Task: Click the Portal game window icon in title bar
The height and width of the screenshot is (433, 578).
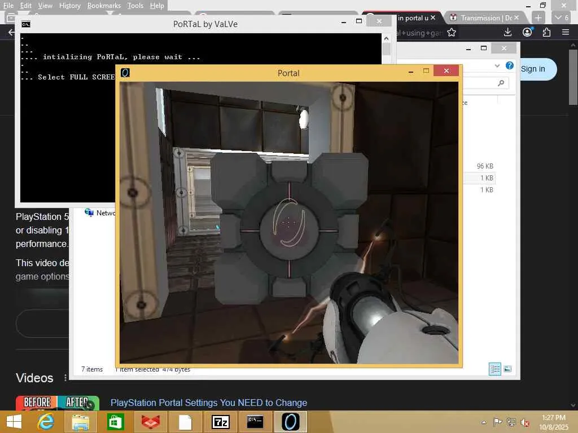Action: click(125, 73)
